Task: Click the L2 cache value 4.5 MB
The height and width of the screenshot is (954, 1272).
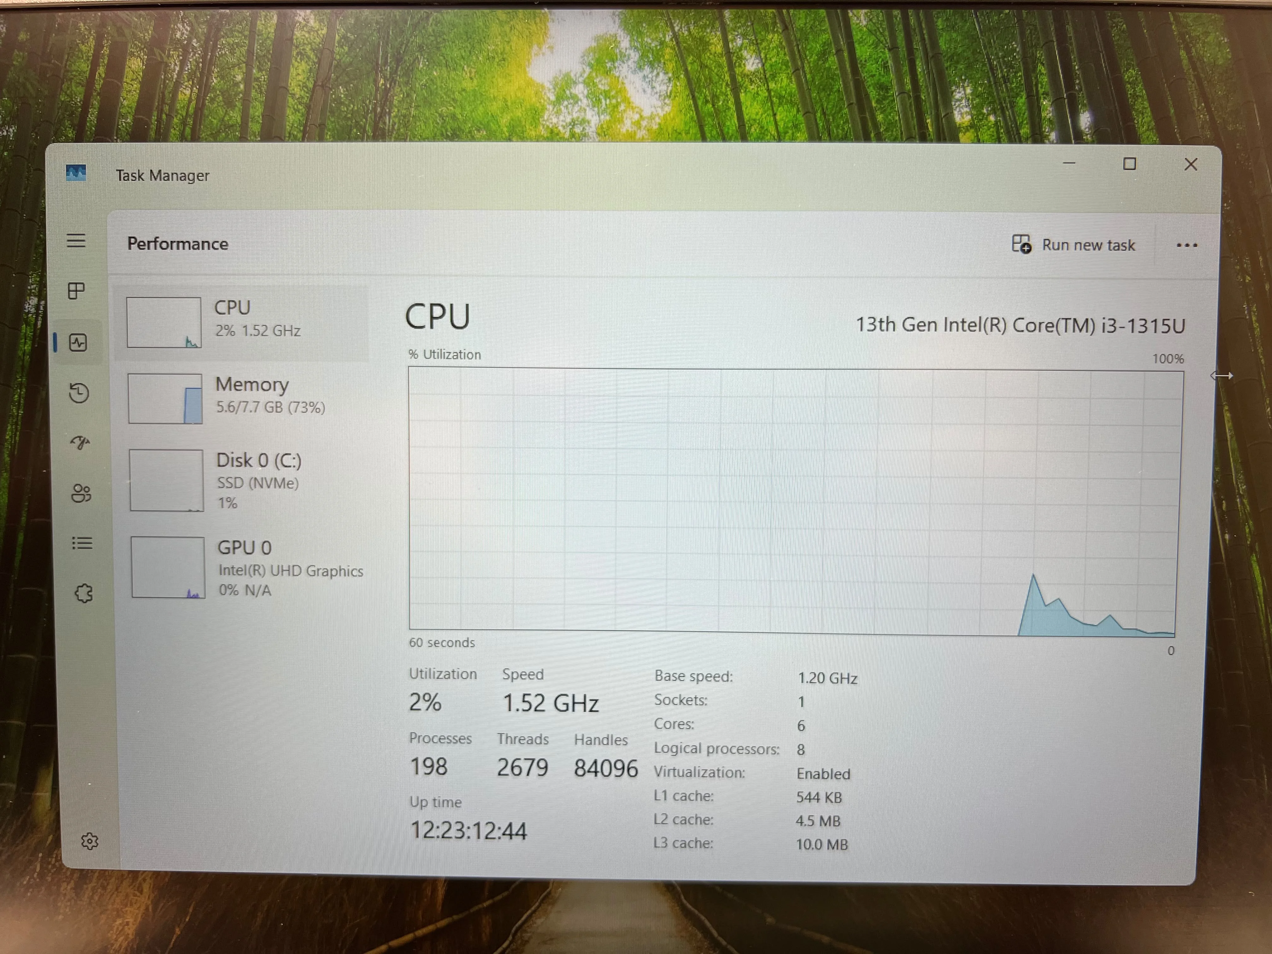Action: (818, 821)
